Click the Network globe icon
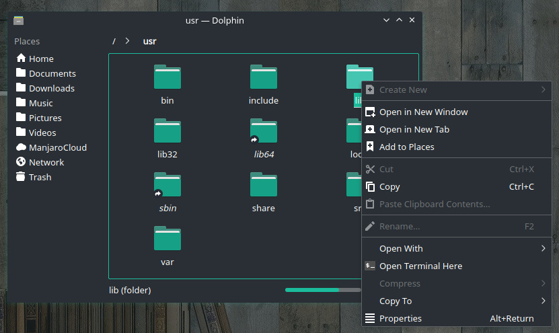559x333 pixels. tap(21, 162)
